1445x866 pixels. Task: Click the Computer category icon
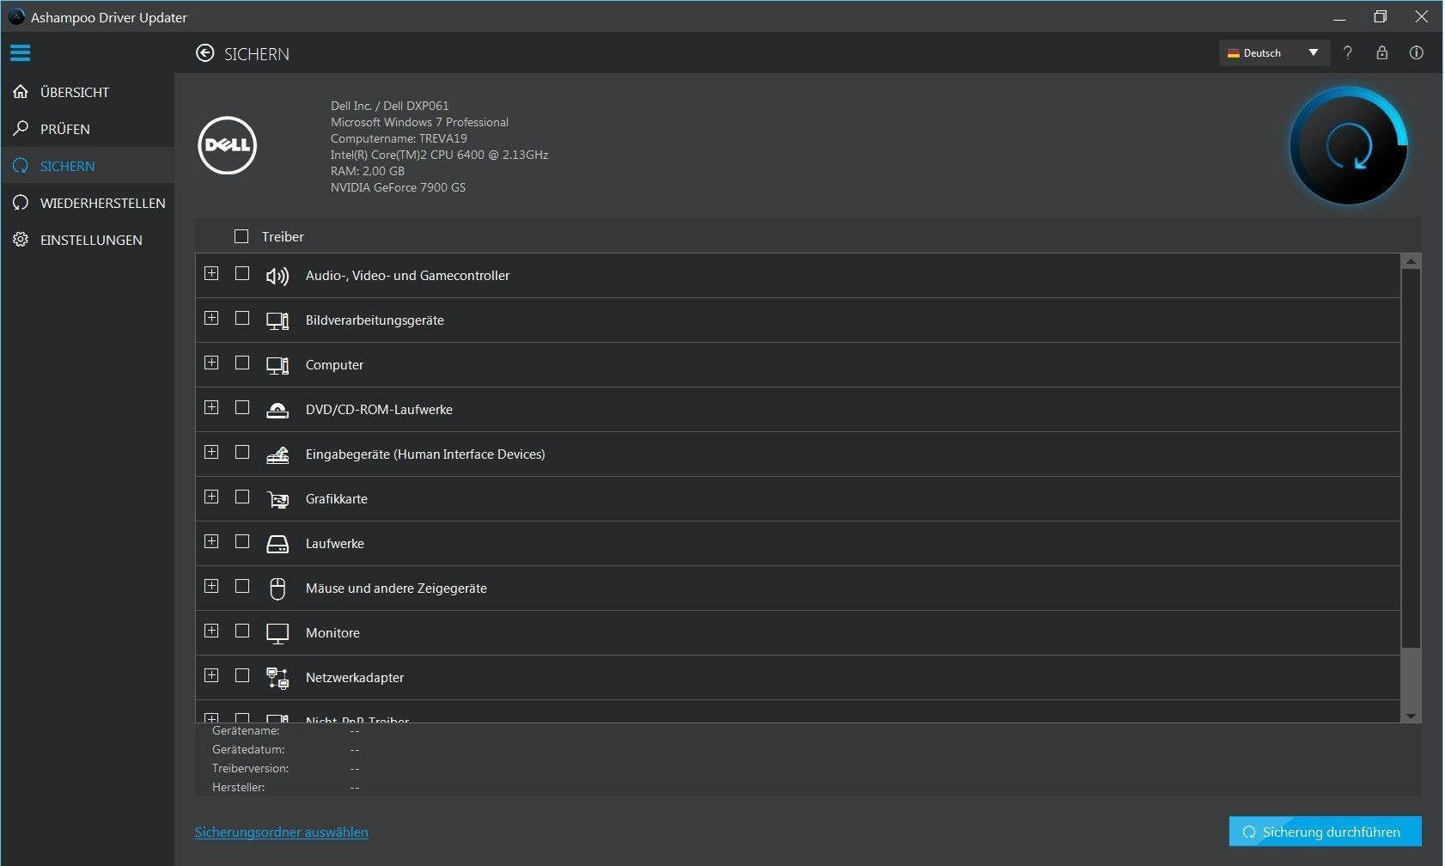pos(277,365)
